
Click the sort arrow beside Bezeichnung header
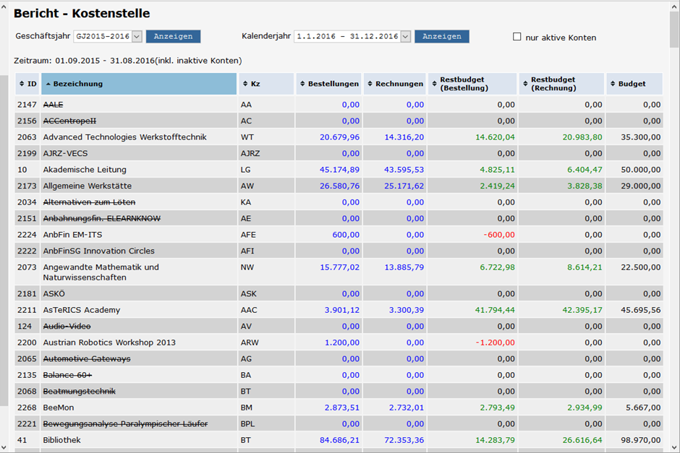pos(48,84)
